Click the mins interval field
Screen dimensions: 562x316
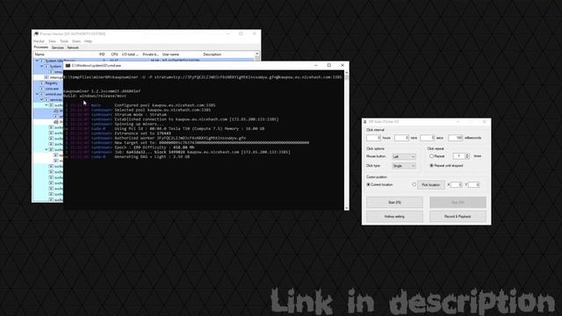(x=401, y=138)
